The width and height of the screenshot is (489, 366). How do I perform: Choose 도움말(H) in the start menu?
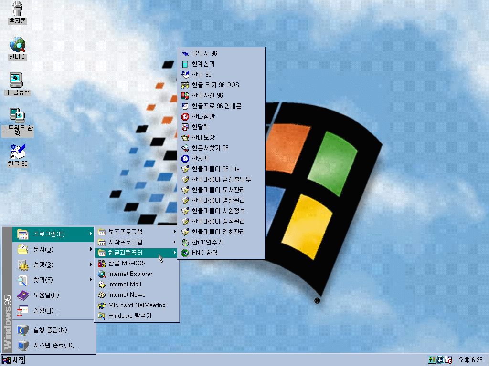53,295
